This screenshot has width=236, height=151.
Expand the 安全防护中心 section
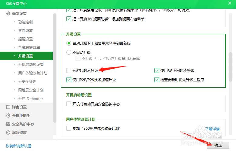point(23,124)
